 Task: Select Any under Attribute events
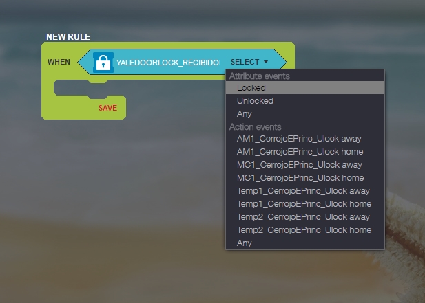(245, 114)
